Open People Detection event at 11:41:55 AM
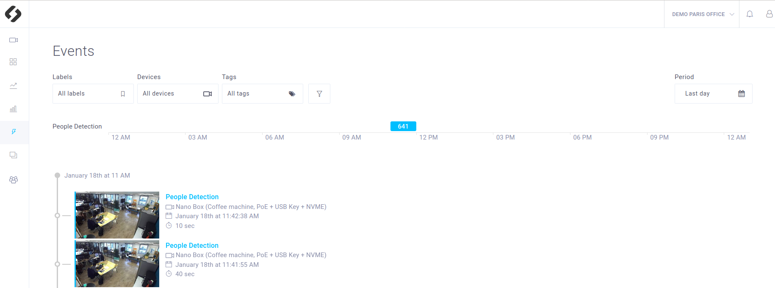Image resolution: width=775 pixels, height=288 pixels. tap(192, 246)
